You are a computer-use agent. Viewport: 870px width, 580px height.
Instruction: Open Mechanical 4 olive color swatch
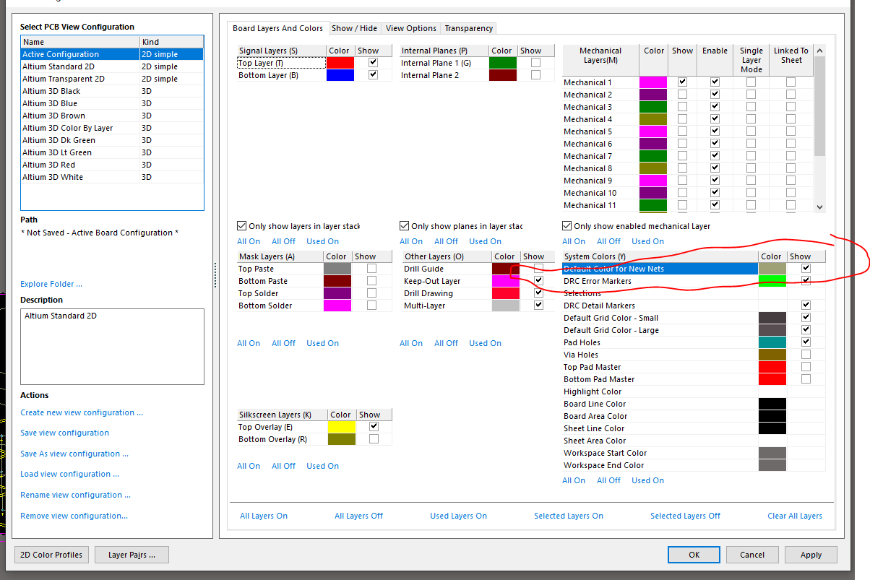point(653,119)
